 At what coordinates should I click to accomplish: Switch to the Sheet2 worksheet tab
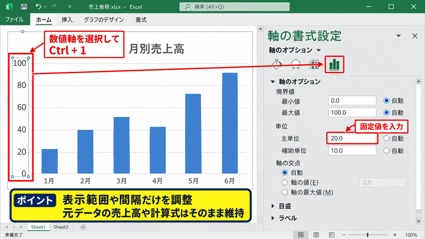pos(61,227)
